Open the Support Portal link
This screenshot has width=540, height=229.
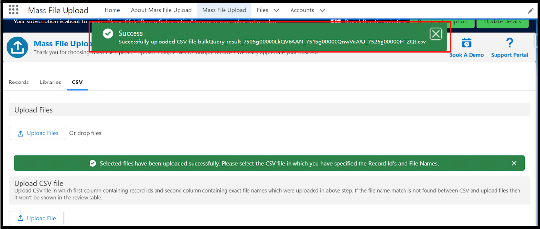tap(509, 55)
